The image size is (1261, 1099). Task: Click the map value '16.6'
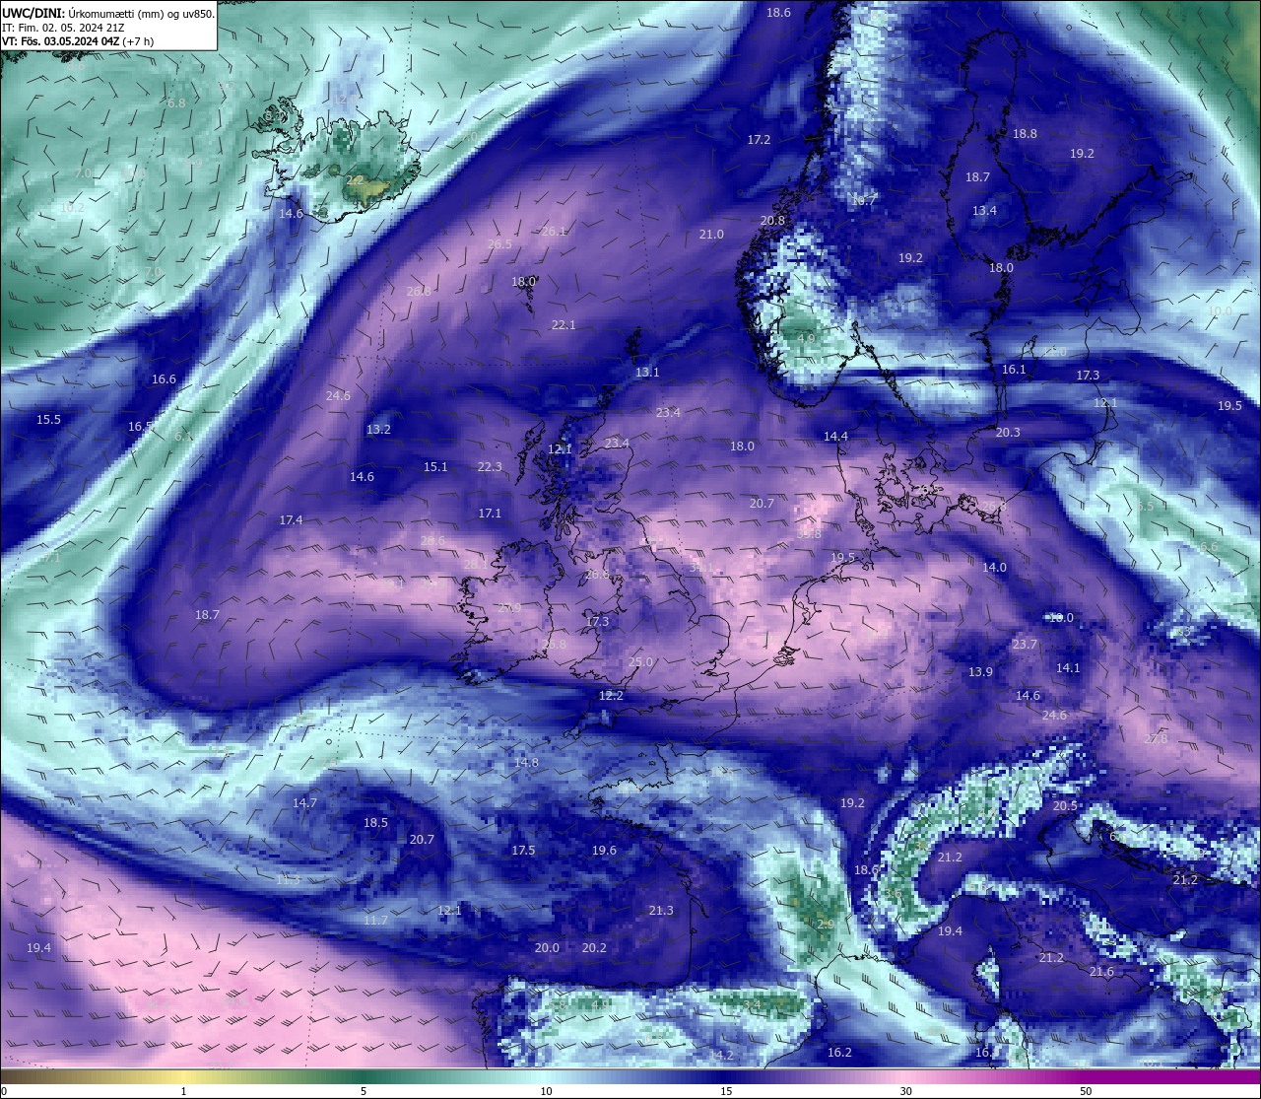click(x=164, y=378)
